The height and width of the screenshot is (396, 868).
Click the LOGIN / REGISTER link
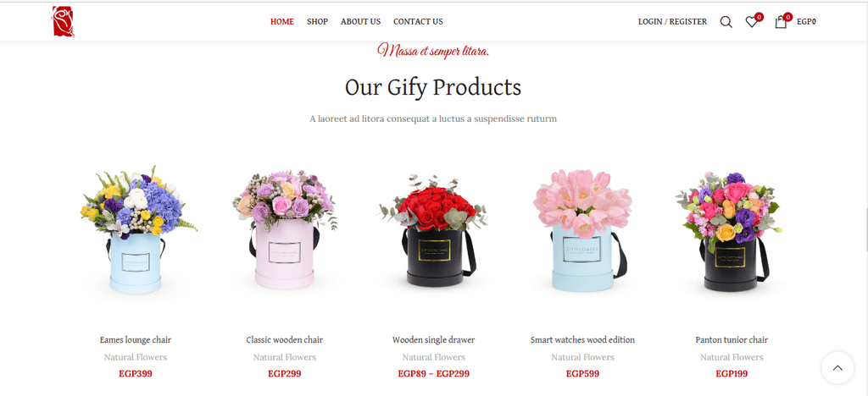[x=672, y=21]
